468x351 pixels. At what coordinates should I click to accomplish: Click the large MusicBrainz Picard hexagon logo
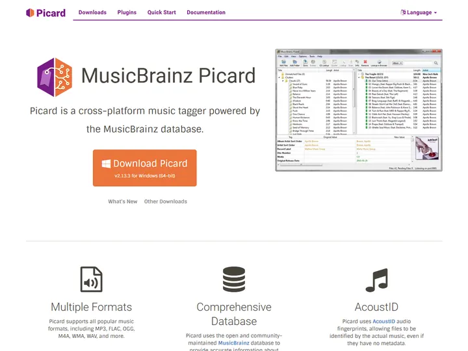click(x=55, y=77)
